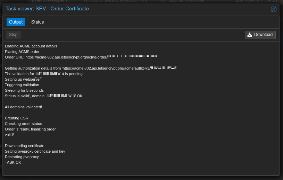Select the 'TASK OK' line
Viewport: 283px width, 180px height.
click(13, 162)
